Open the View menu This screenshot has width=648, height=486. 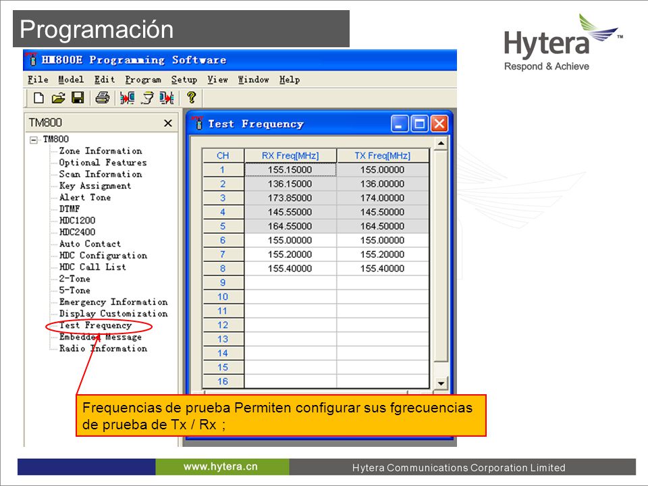pyautogui.click(x=217, y=80)
